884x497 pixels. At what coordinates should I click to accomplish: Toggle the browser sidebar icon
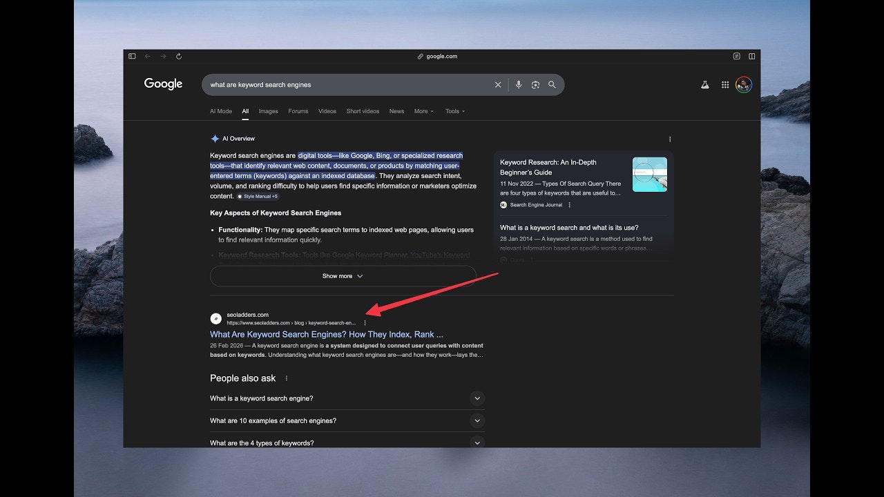(132, 57)
